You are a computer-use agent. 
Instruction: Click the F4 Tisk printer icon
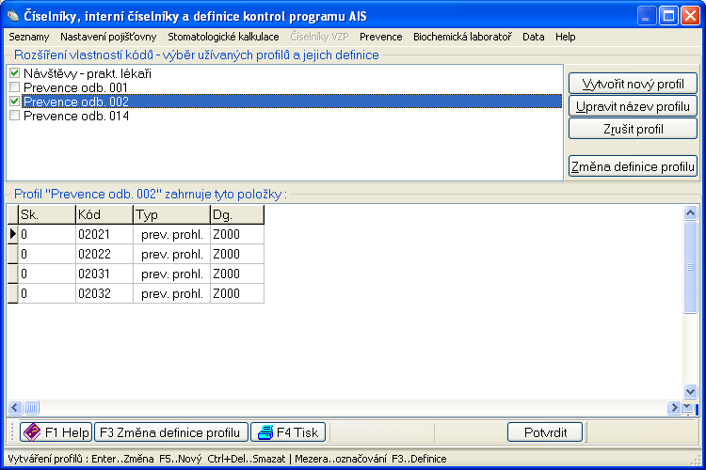(x=265, y=432)
